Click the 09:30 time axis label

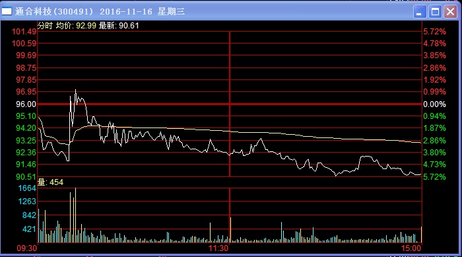point(27,248)
